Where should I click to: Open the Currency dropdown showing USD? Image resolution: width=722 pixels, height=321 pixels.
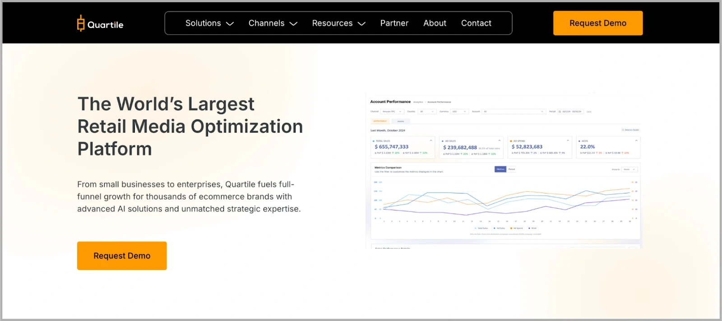[459, 111]
